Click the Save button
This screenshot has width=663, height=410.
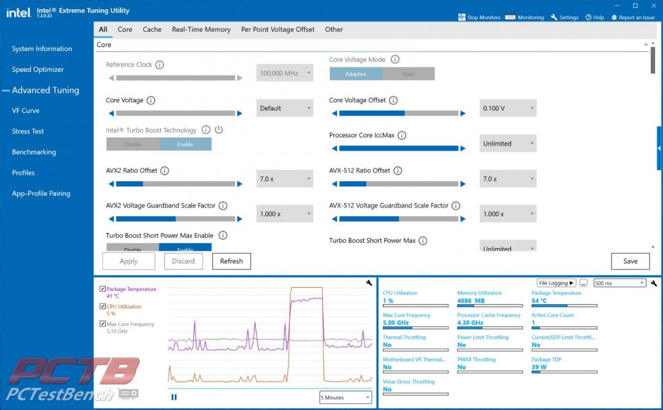(630, 261)
